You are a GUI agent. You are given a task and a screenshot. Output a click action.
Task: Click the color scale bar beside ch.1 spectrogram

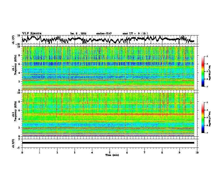tap(203, 72)
